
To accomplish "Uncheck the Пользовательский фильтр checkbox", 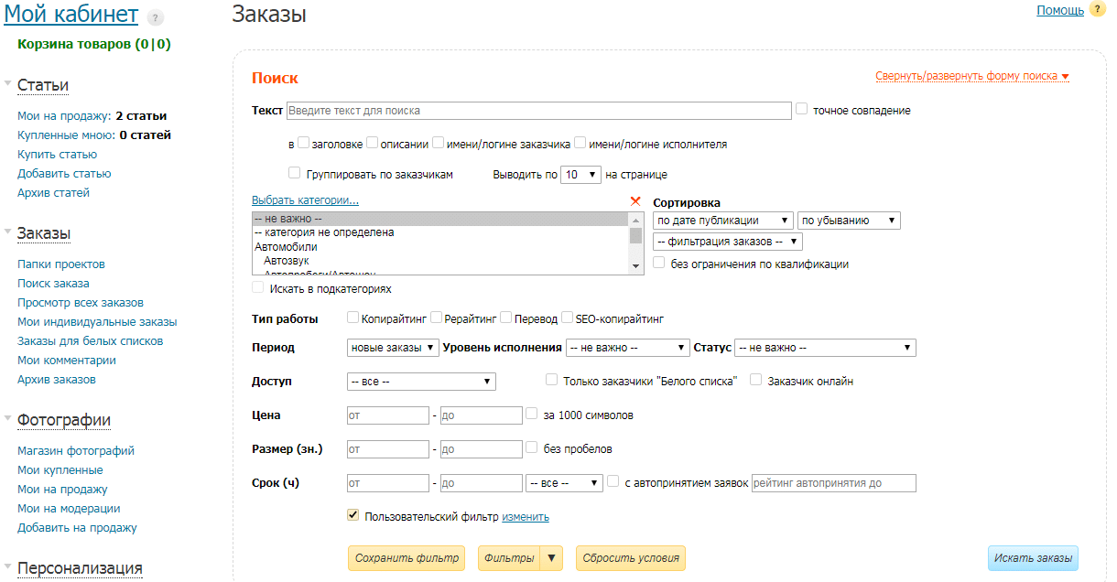I will coord(352,514).
